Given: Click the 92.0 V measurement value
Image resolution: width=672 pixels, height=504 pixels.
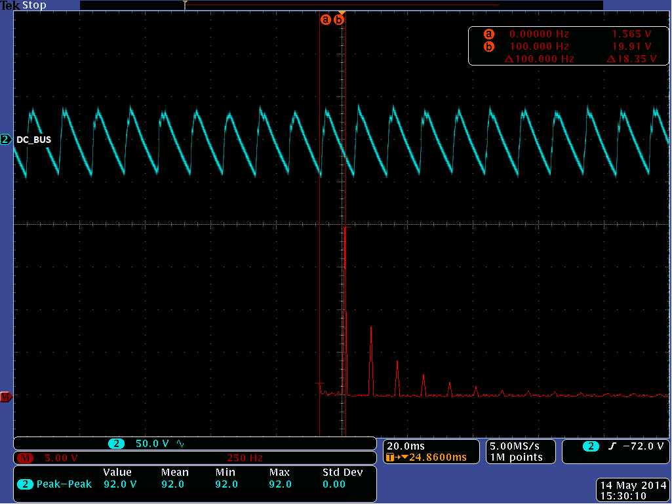Looking at the screenshot, I should pyautogui.click(x=120, y=484).
